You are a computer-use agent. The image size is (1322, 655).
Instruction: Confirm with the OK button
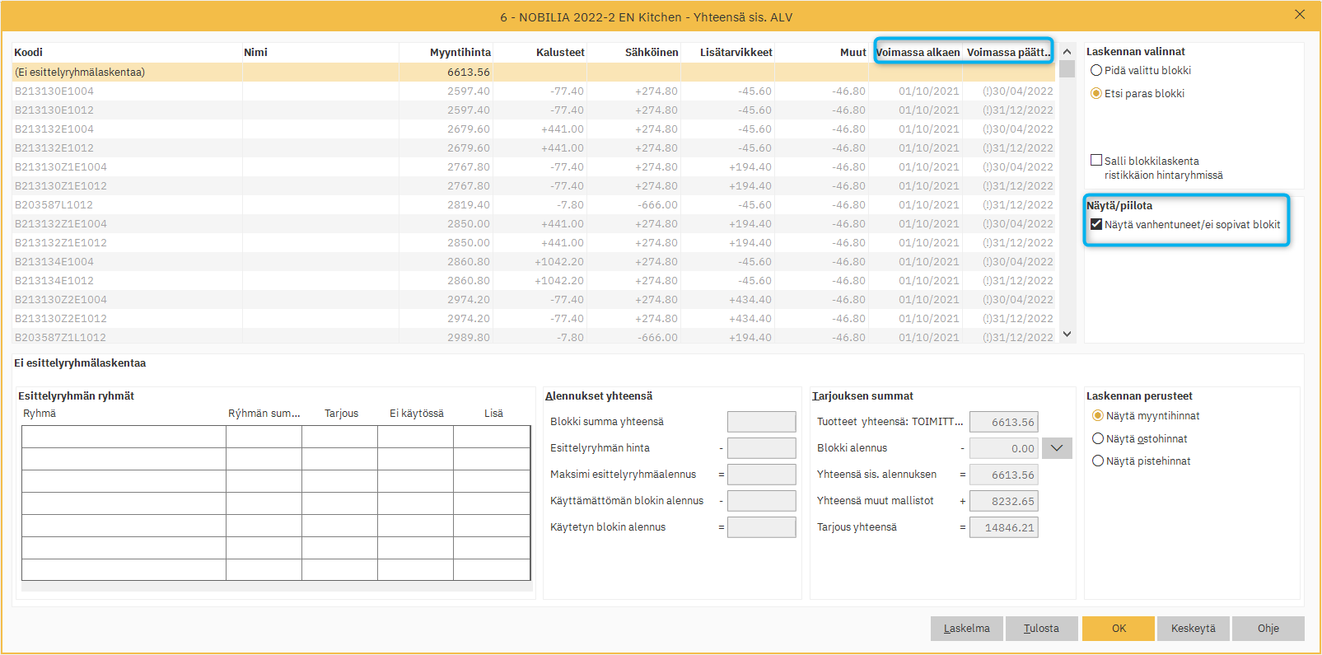(1119, 629)
